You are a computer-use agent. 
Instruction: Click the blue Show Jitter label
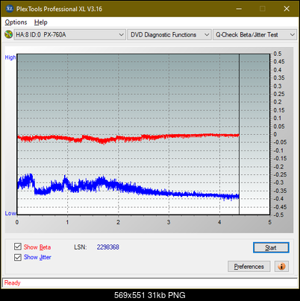37,257
